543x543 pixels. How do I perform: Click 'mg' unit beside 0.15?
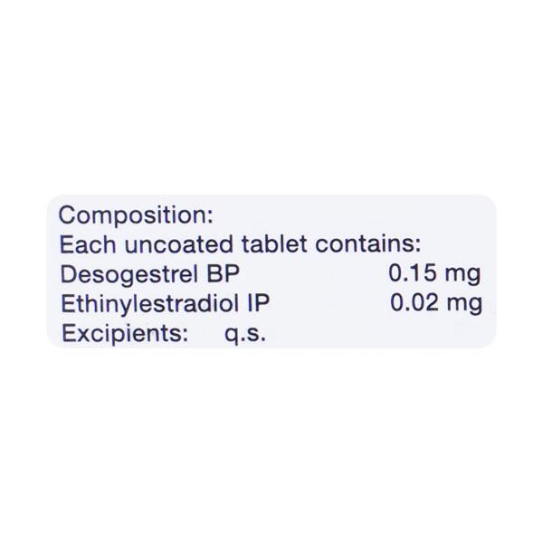coord(463,276)
